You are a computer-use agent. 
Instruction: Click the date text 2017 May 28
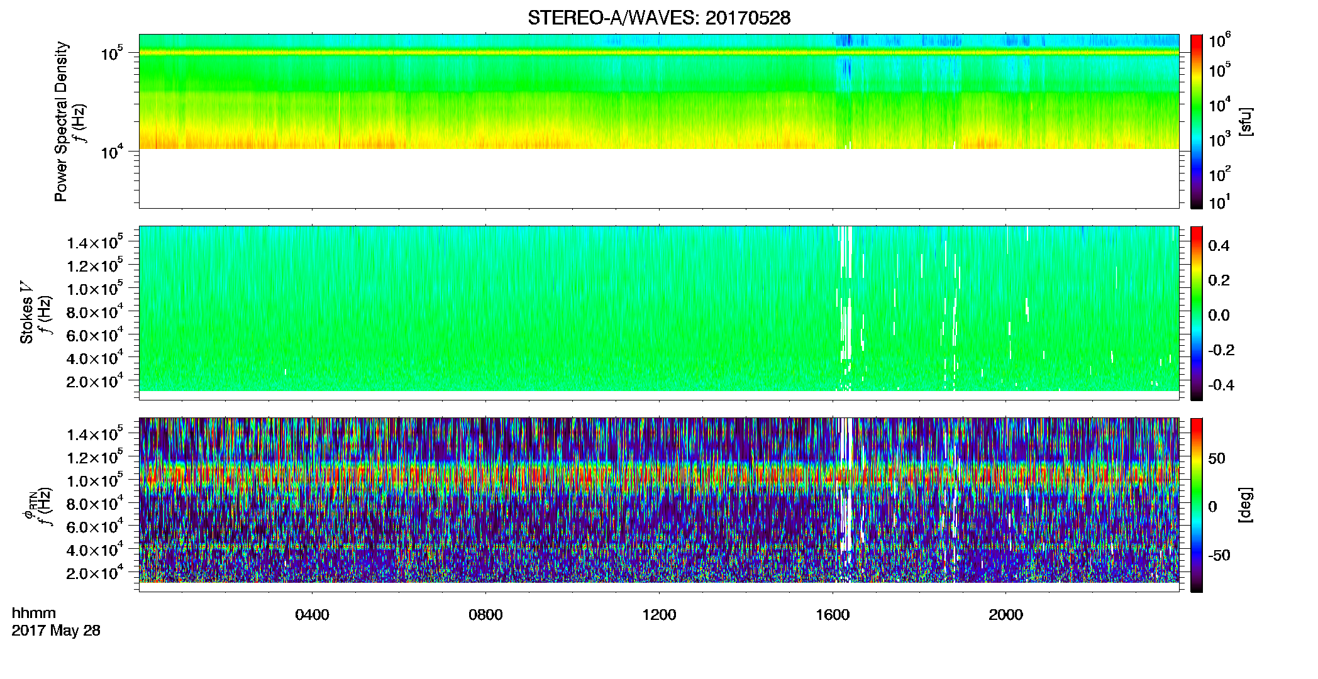coord(56,631)
